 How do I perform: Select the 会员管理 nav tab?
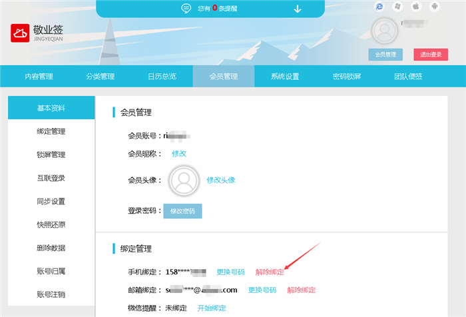click(224, 77)
